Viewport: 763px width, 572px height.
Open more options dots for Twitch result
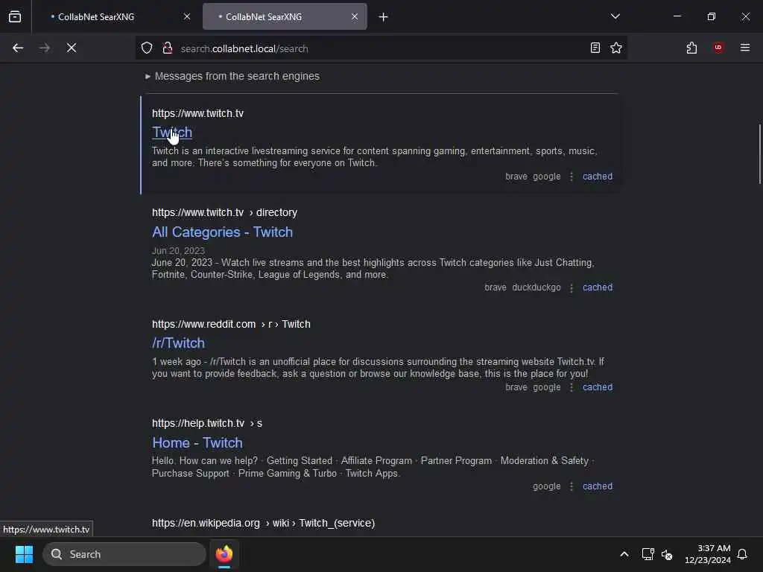(572, 177)
